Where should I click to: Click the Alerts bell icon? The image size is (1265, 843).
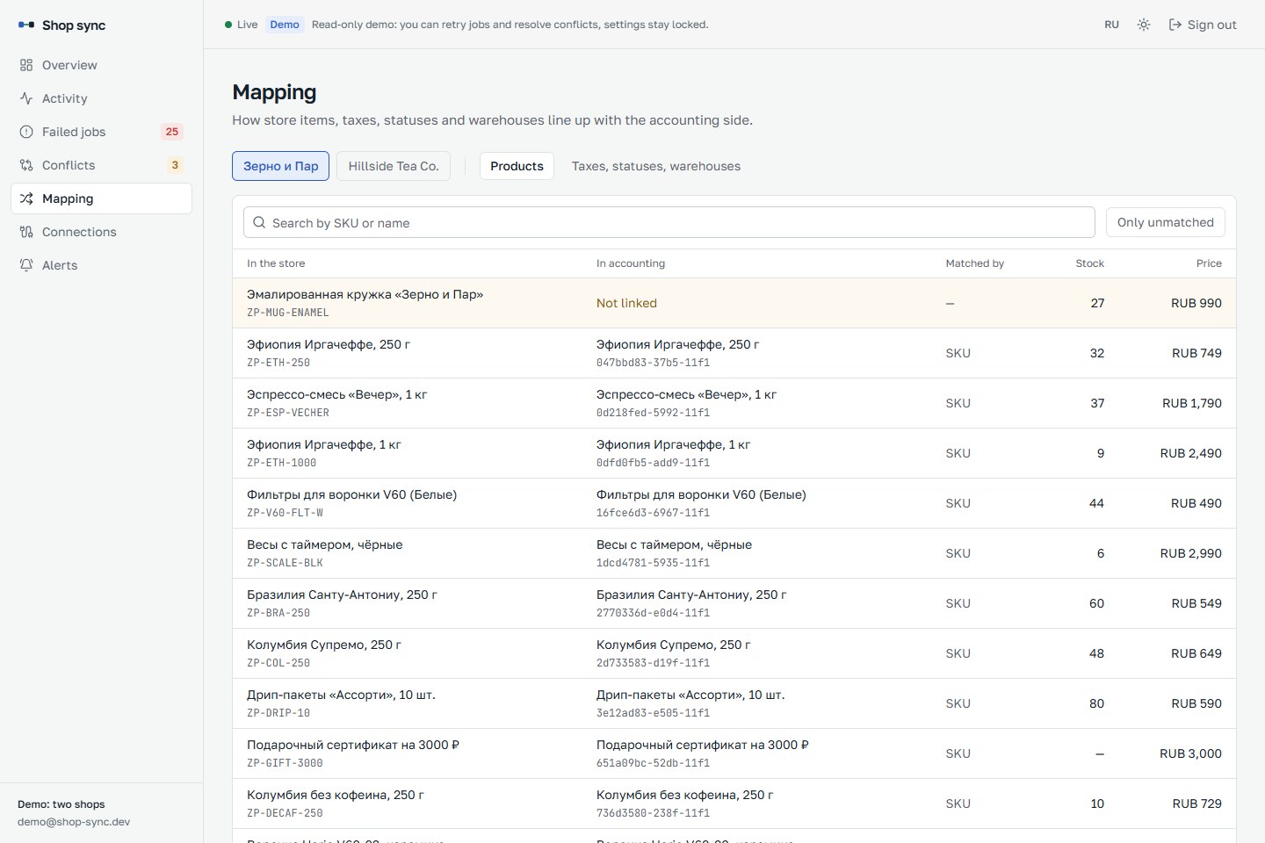[x=26, y=265]
